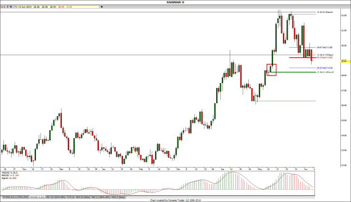Click the date and price data bar field

pyautogui.click(x=57, y=7)
